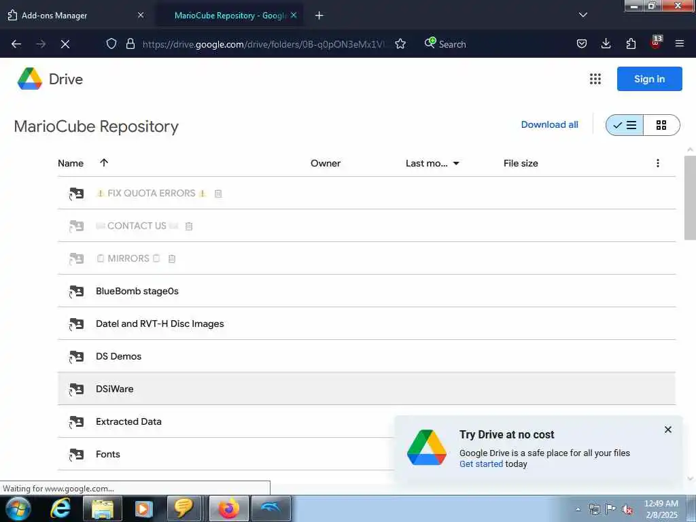Launch Internet Explorer from the taskbar
Image resolution: width=696 pixels, height=522 pixels.
point(60,508)
